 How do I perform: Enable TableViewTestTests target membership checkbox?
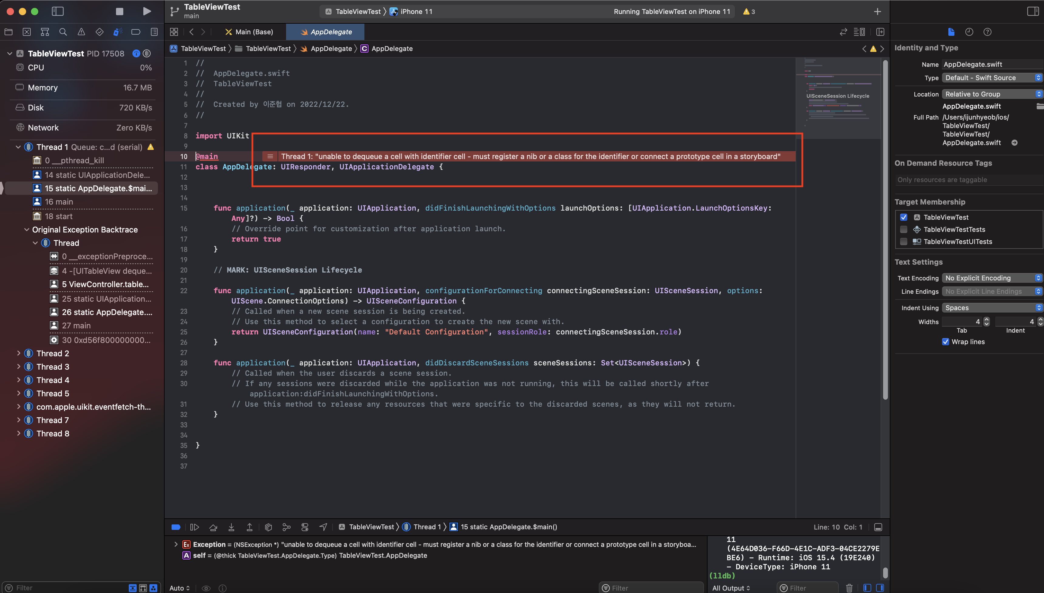(x=904, y=229)
